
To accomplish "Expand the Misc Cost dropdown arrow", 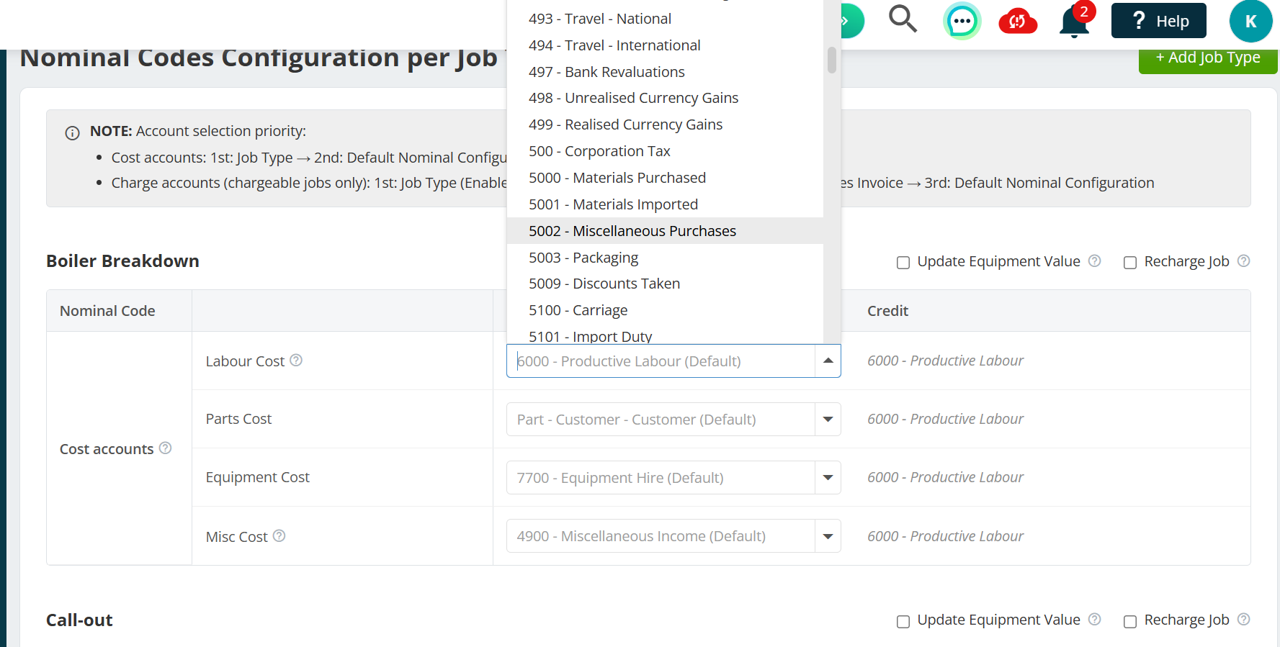I will click(x=828, y=535).
